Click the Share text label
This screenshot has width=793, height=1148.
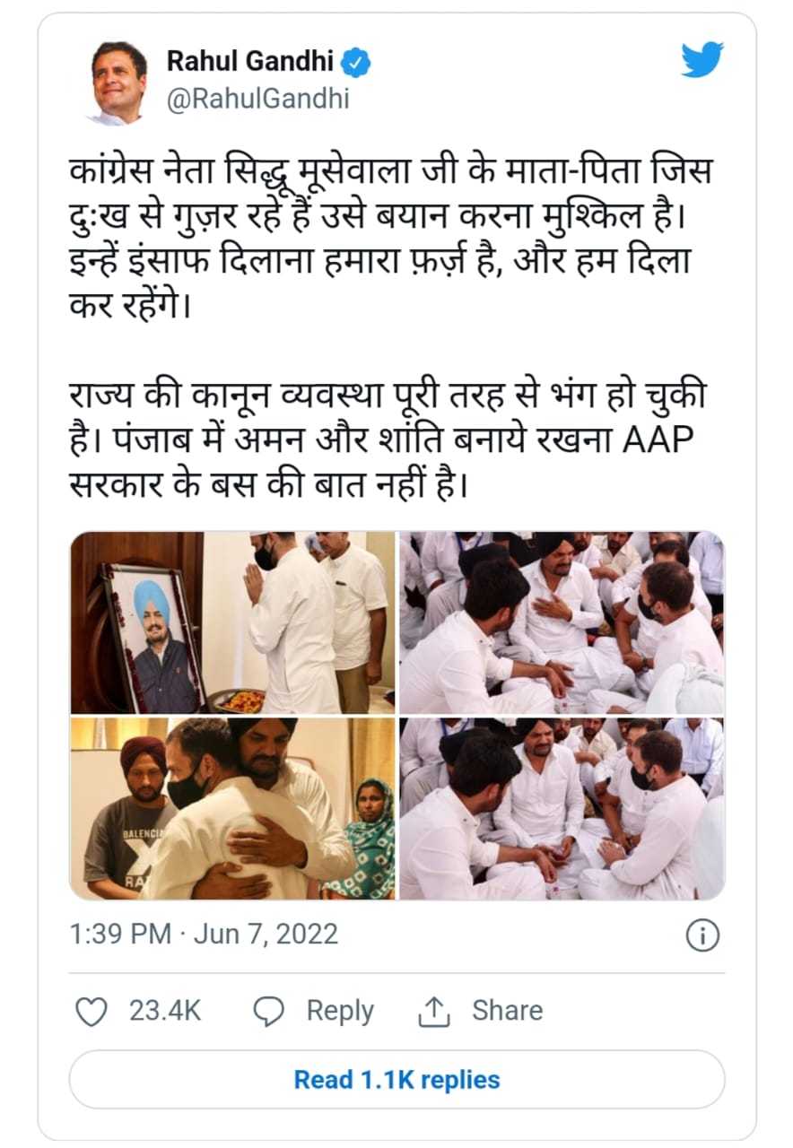[x=507, y=1011]
